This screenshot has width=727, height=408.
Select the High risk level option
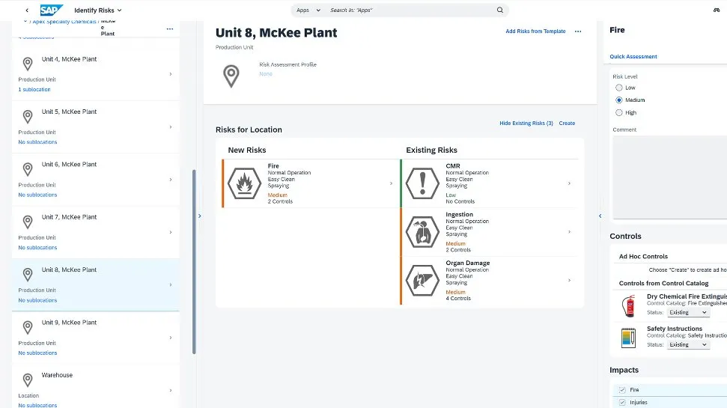tap(619, 112)
